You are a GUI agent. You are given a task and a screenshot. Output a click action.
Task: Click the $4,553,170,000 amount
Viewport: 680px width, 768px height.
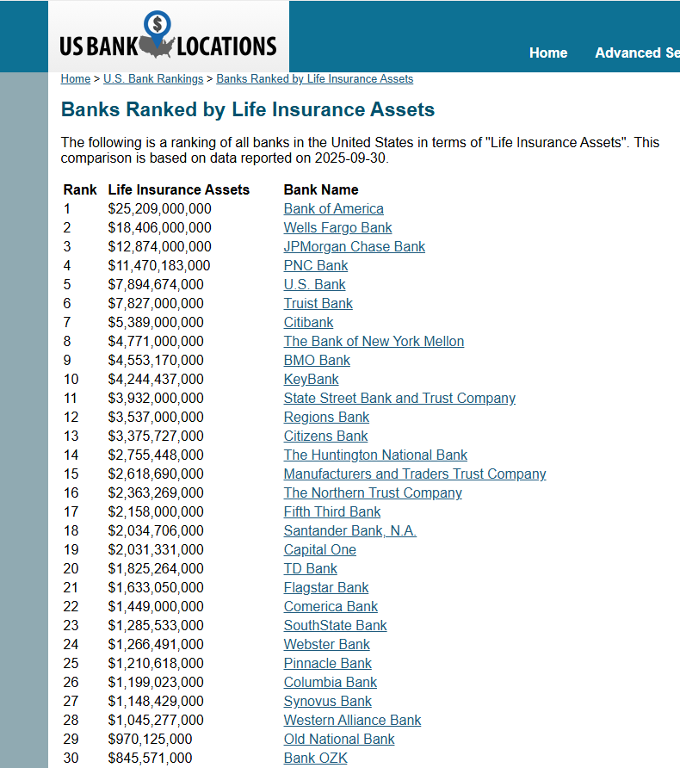(x=156, y=360)
